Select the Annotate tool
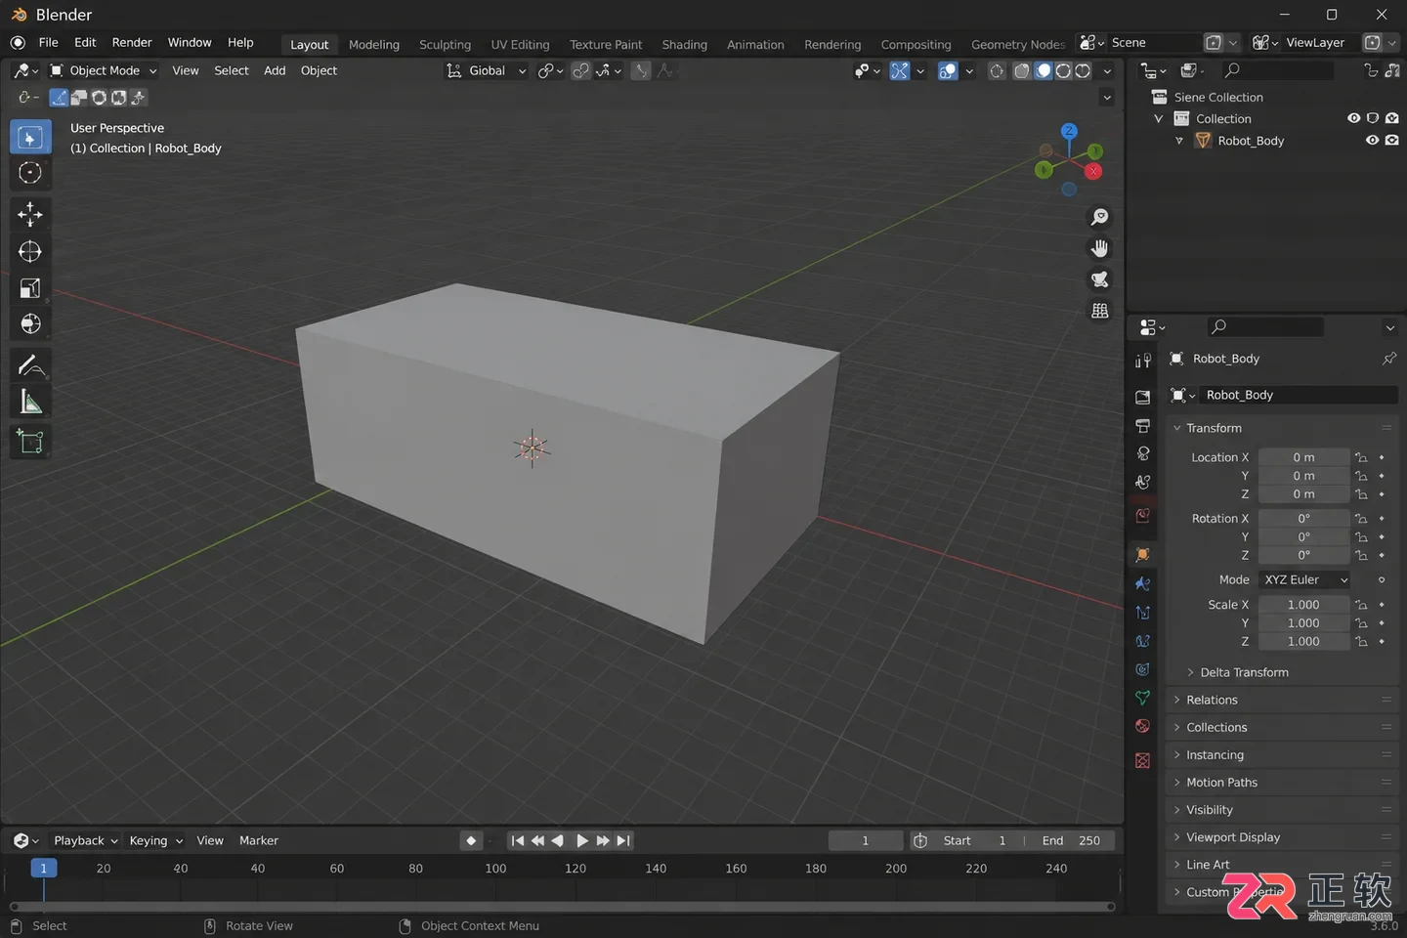Screen dimensions: 1407x938 [x=30, y=365]
